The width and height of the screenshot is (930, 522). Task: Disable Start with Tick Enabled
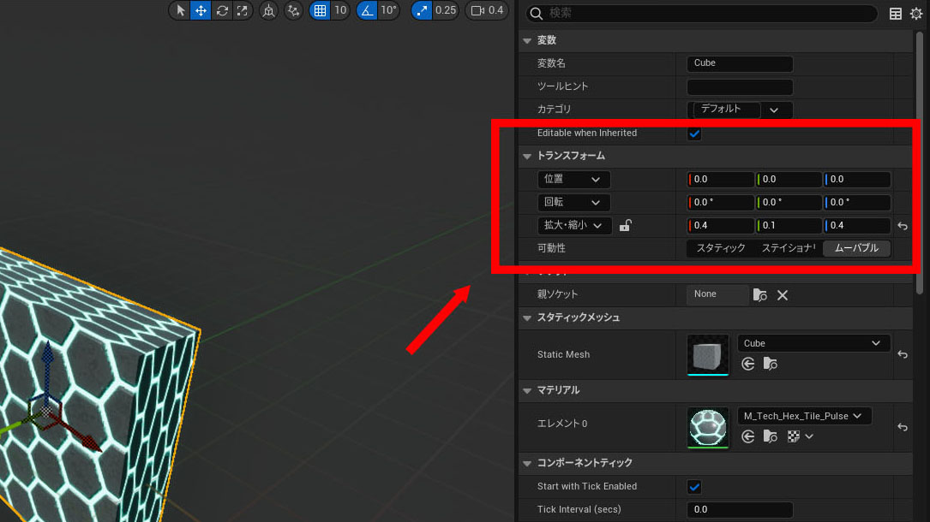694,486
